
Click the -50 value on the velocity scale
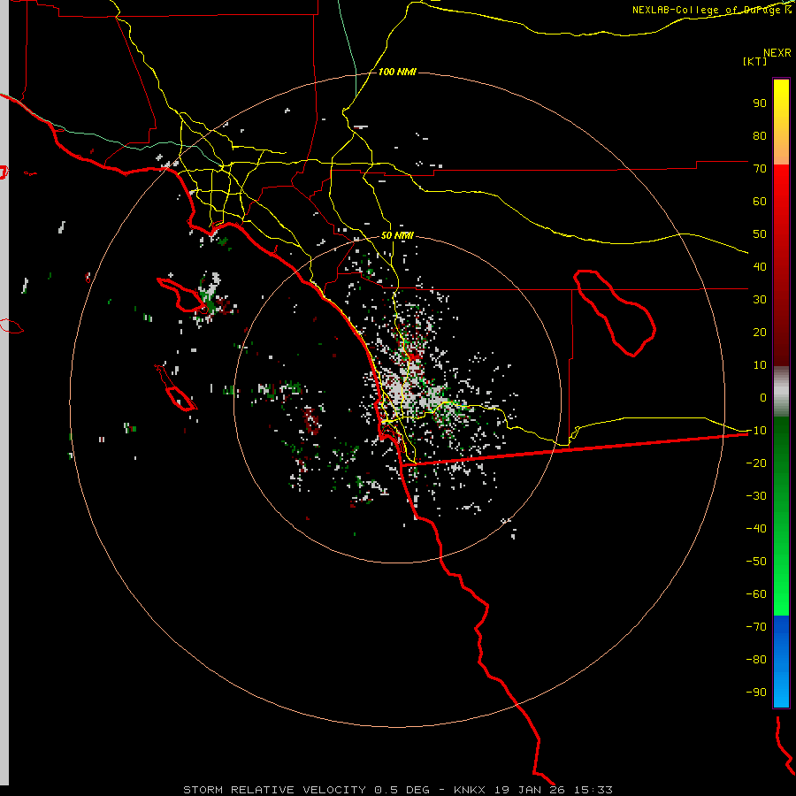tap(756, 561)
